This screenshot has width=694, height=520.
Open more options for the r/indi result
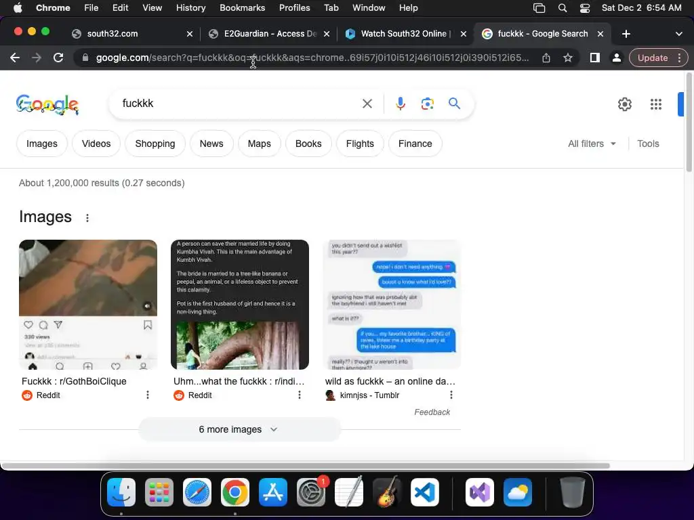(299, 395)
